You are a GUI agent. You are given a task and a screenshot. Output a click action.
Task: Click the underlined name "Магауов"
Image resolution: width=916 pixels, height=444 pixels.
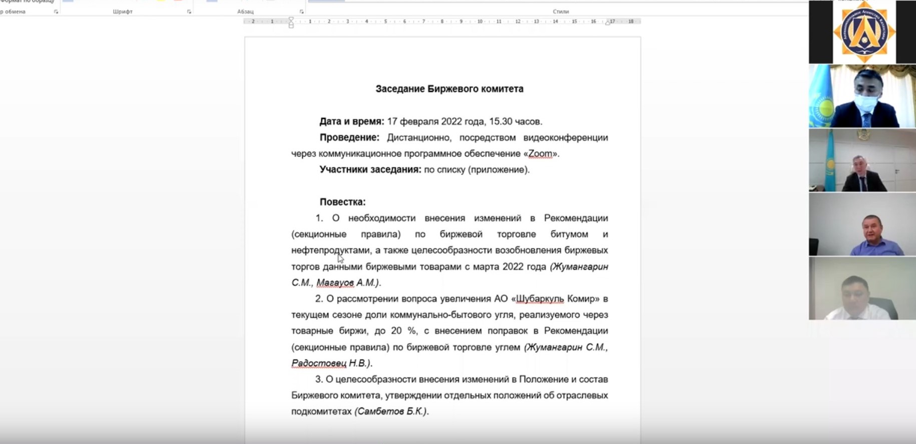coord(335,282)
